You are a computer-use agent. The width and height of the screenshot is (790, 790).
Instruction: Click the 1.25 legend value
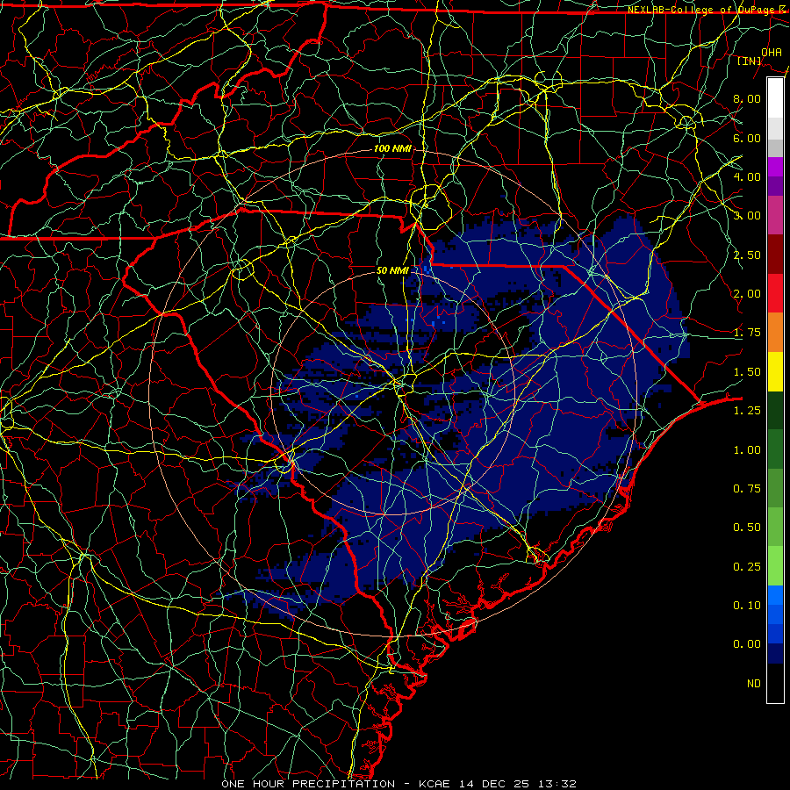[747, 411]
